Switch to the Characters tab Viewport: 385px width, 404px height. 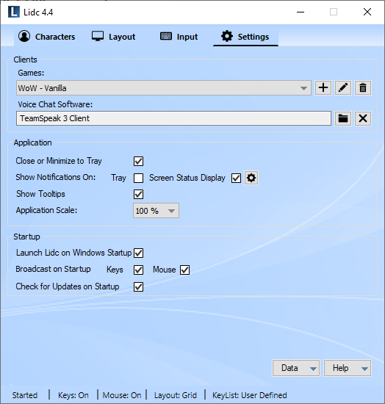point(46,37)
